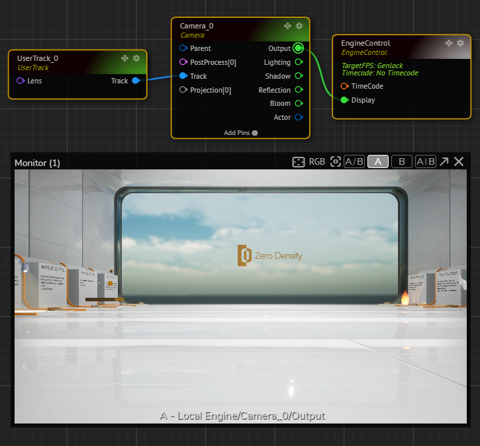Screen dimensions: 480x446
Task: Pop out the Monitor with arrow icon
Action: pos(444,162)
